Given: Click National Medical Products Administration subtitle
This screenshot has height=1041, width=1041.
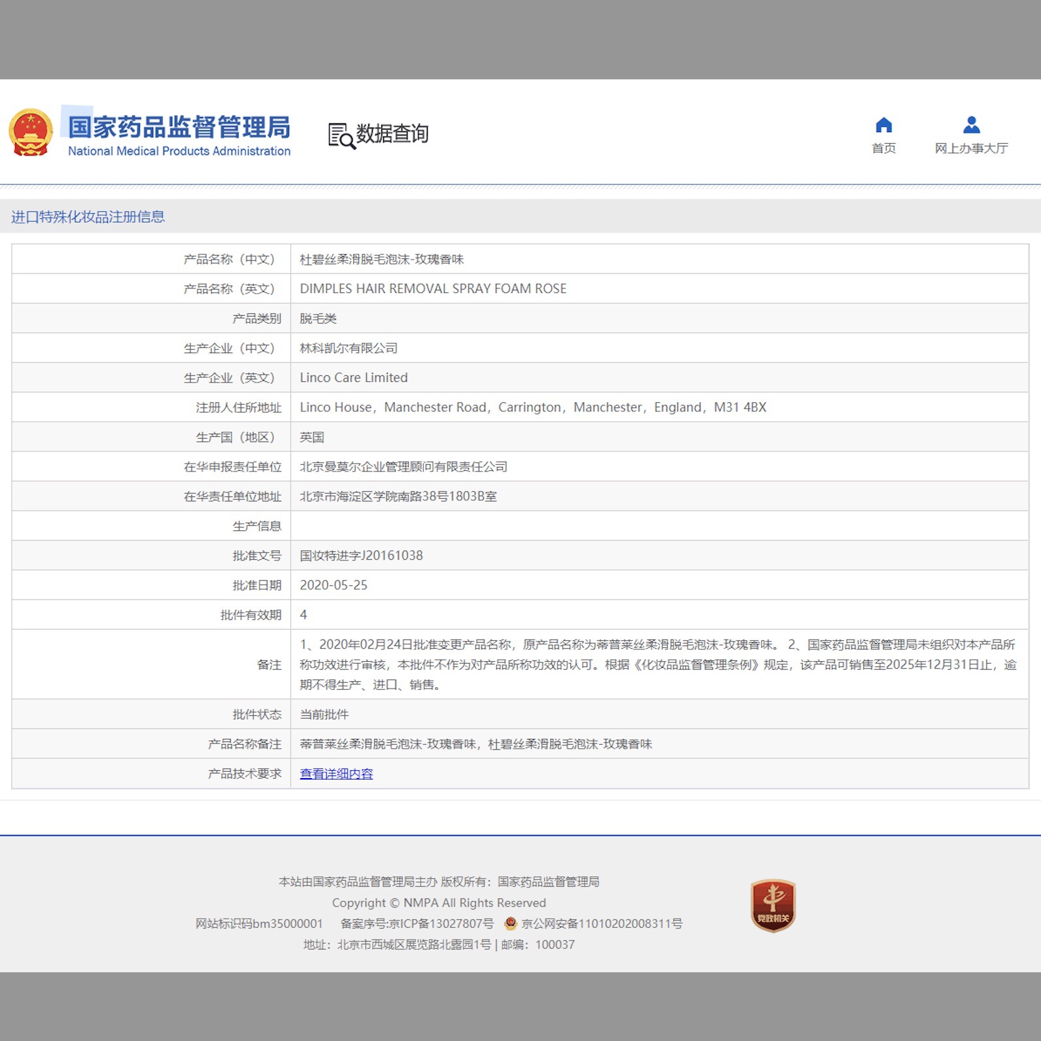Looking at the screenshot, I should click(x=179, y=151).
